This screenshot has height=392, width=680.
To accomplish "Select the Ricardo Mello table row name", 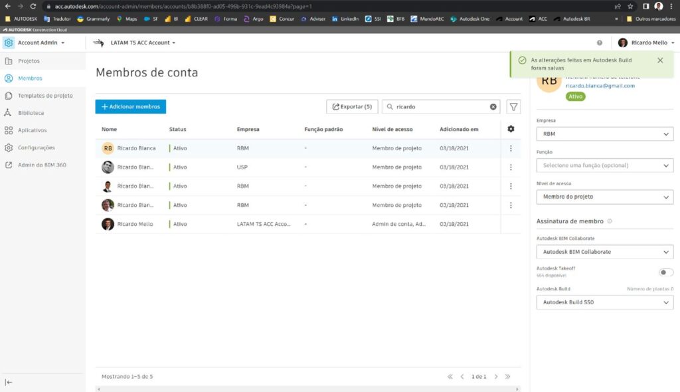I will 135,224.
